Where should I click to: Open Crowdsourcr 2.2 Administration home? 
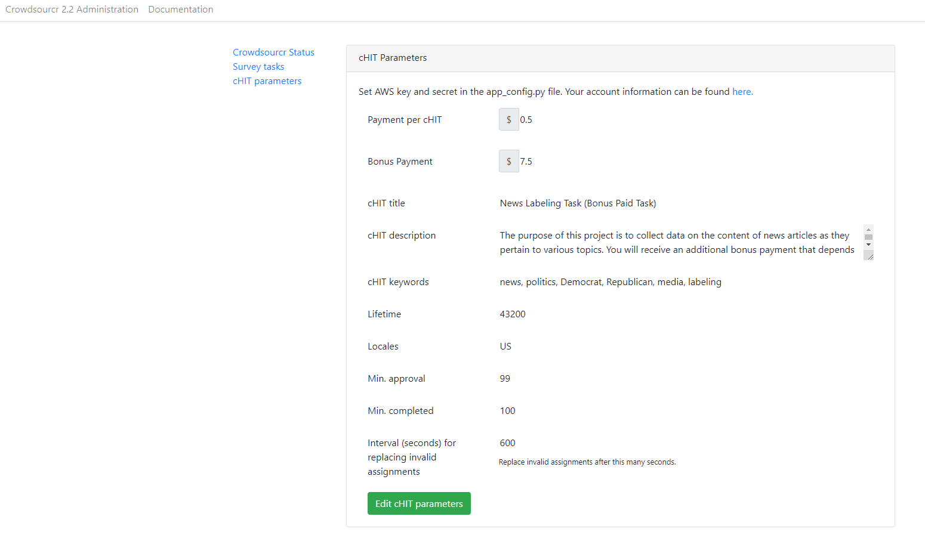click(x=72, y=10)
